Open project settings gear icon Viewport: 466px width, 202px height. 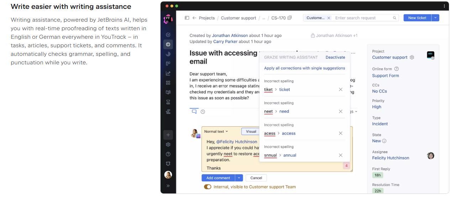click(412, 57)
